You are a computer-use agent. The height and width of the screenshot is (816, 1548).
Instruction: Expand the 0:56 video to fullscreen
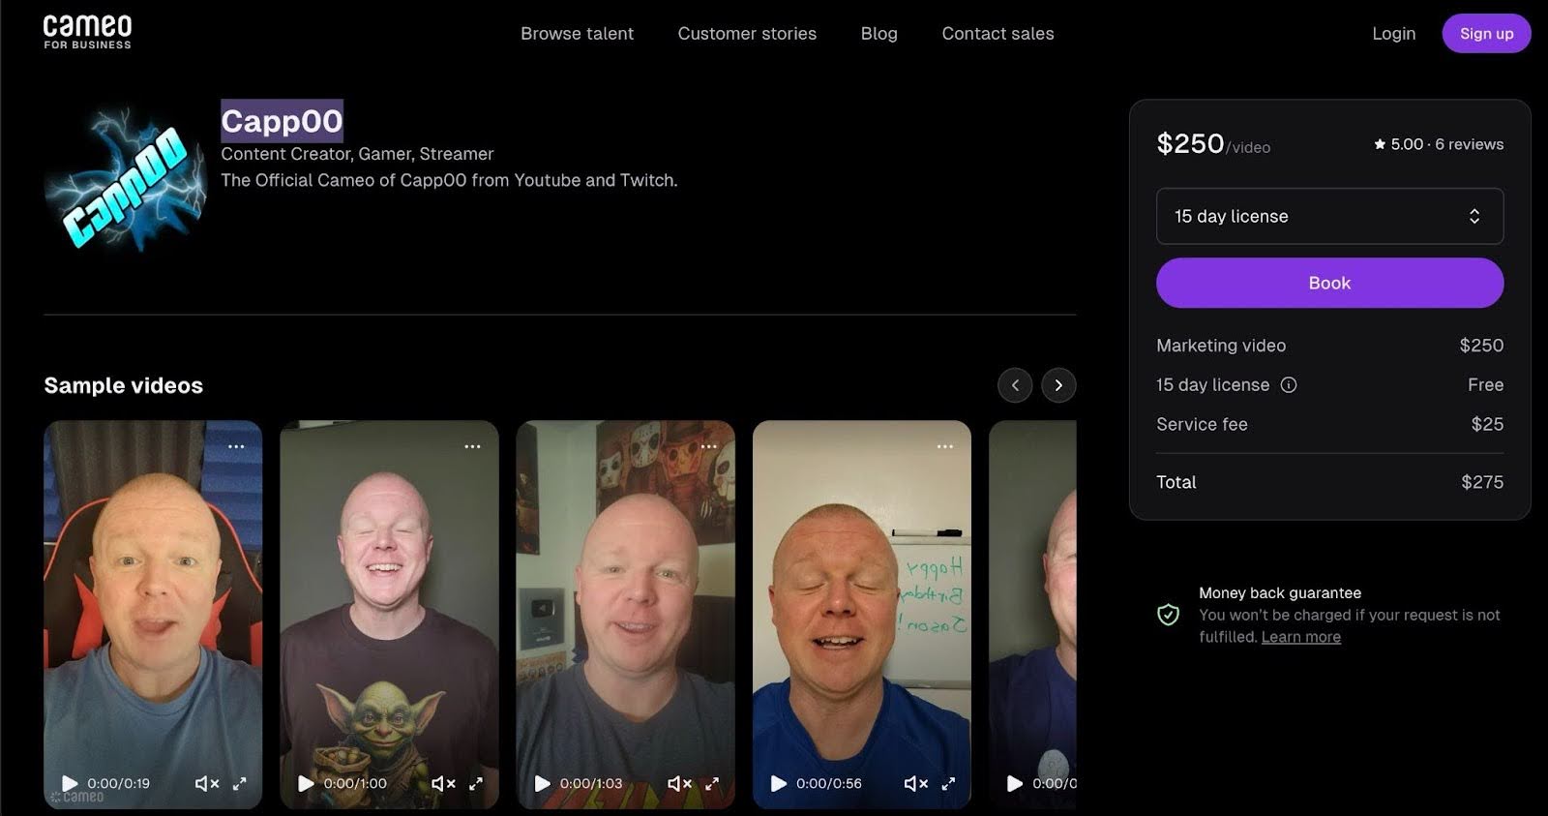(x=948, y=783)
